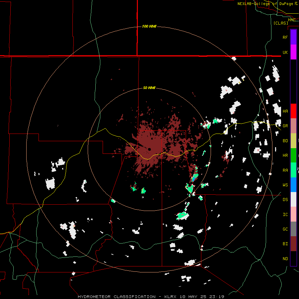Viewport: 299px width, 299px height.
Task: Click the 'UK' legend label
Action: tap(285, 52)
